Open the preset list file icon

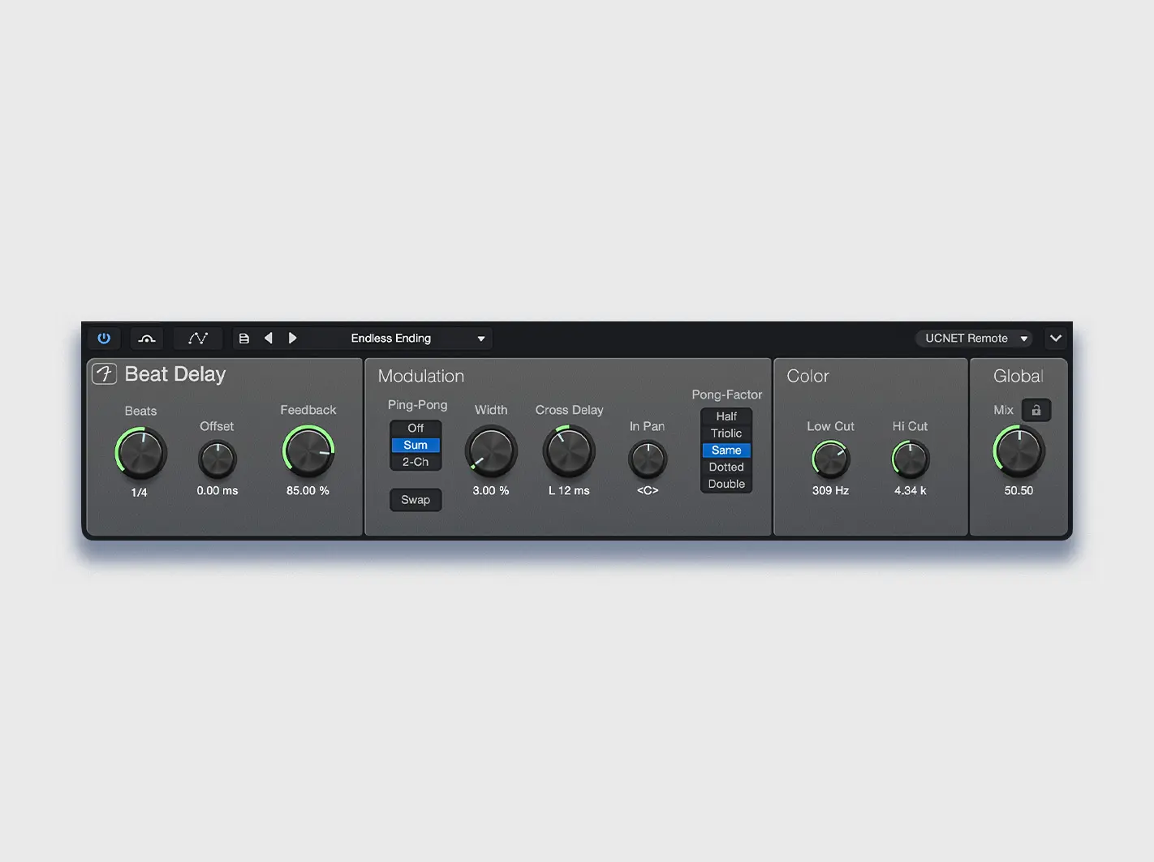pos(244,338)
